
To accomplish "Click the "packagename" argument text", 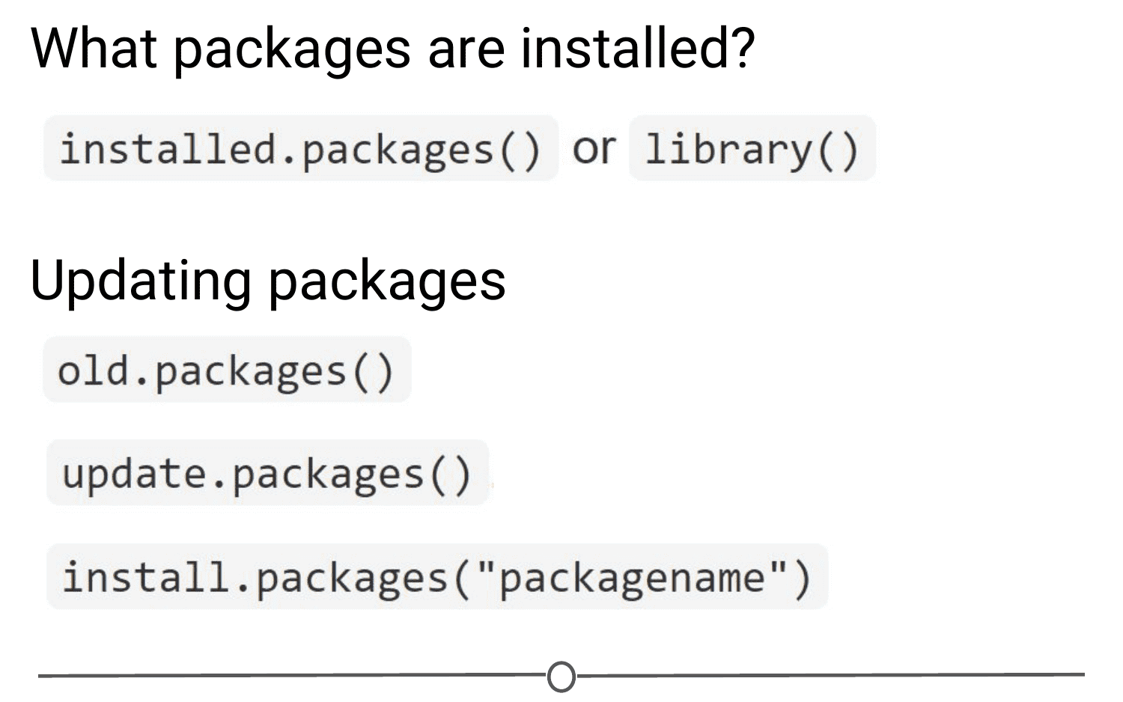I will coord(632,578).
